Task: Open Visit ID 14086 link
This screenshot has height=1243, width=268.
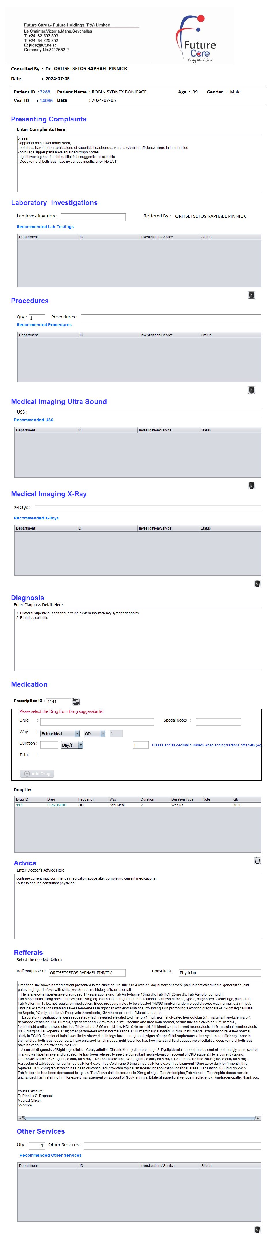Action: pyautogui.click(x=46, y=101)
